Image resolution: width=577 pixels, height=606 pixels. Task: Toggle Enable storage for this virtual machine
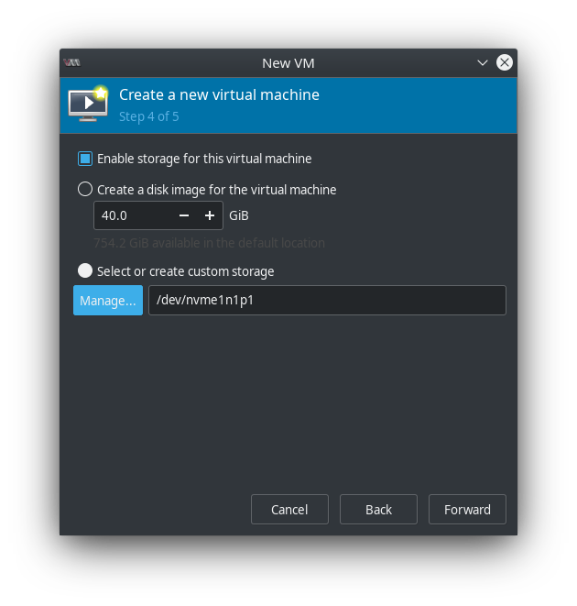85,159
